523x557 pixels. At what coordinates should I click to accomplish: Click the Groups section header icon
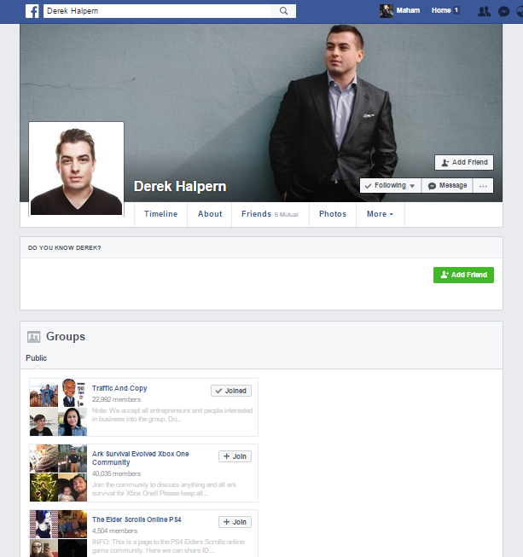click(34, 337)
